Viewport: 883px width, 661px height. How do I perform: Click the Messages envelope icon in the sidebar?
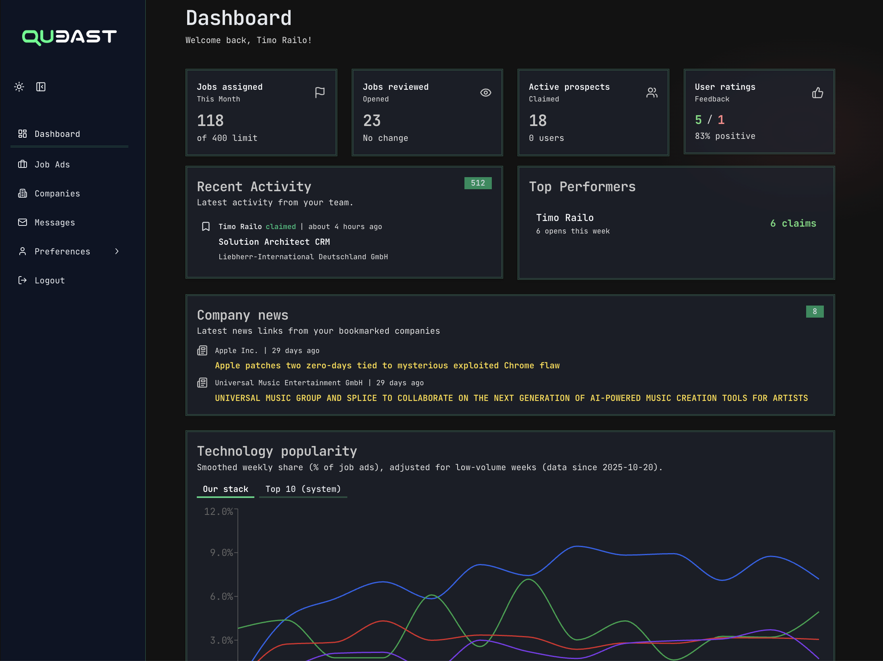coord(23,222)
